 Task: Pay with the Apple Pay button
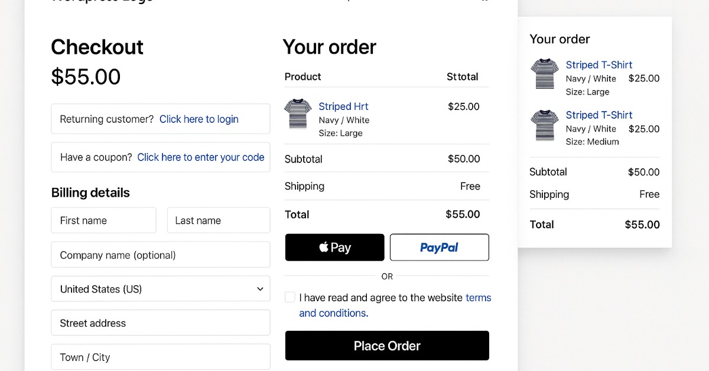pyautogui.click(x=334, y=248)
